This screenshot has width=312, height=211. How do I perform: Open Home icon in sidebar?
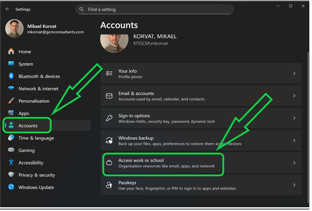pos(11,51)
